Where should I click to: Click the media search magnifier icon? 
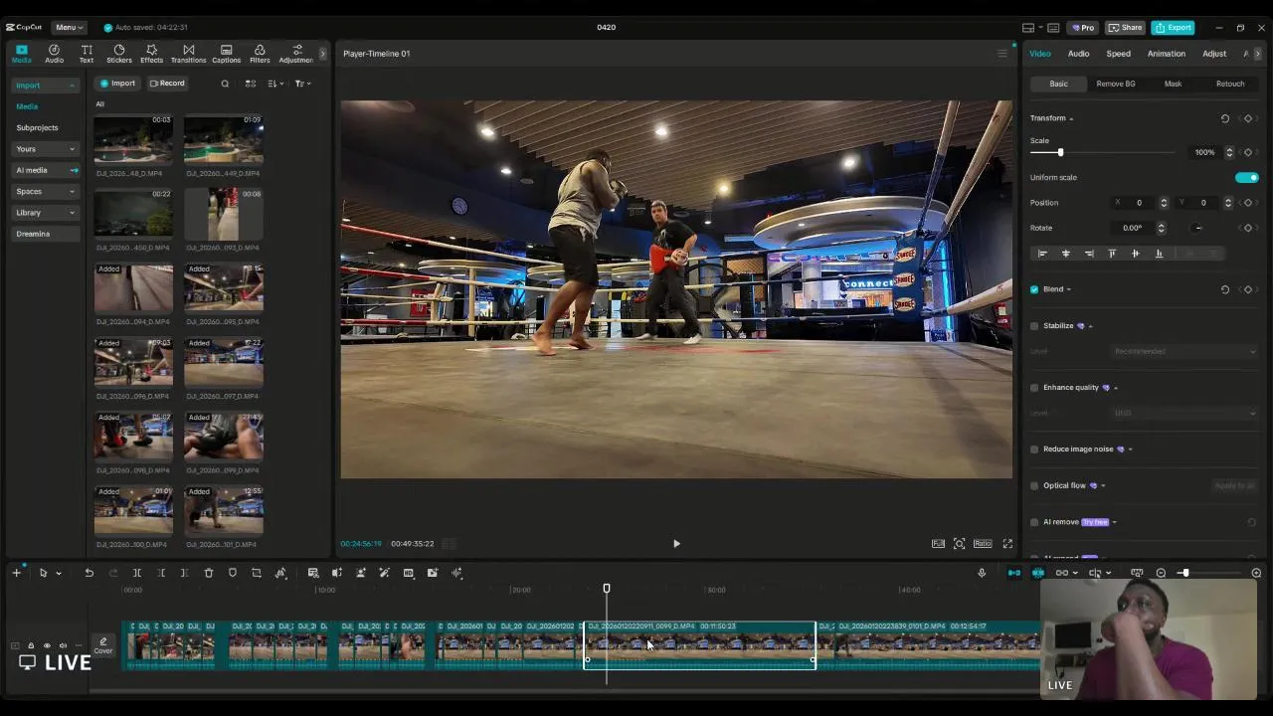tap(225, 84)
